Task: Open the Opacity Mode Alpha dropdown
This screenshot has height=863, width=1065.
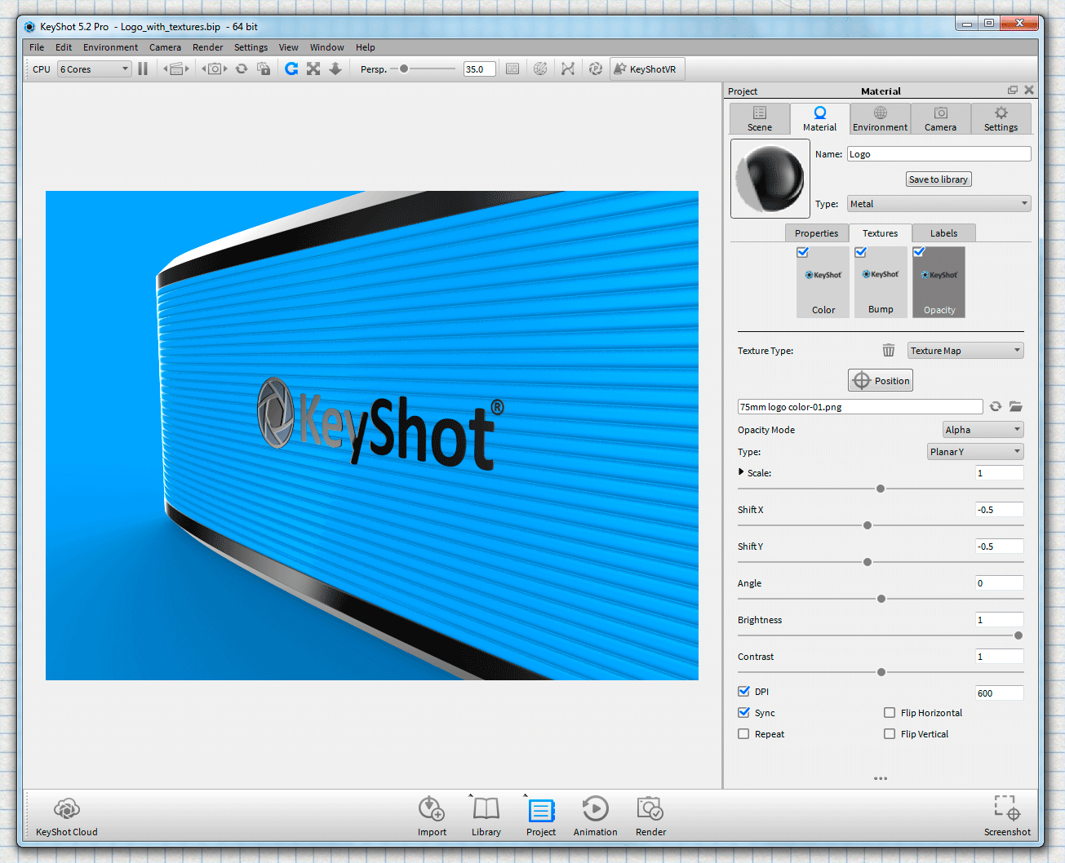Action: click(x=983, y=430)
